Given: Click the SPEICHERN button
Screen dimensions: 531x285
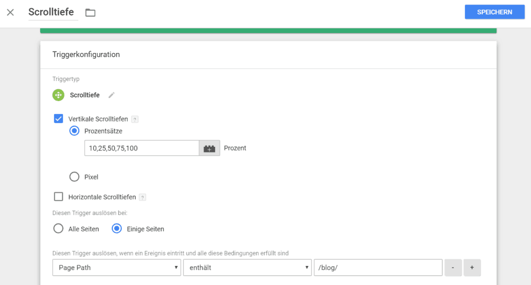Looking at the screenshot, I should 494,12.
